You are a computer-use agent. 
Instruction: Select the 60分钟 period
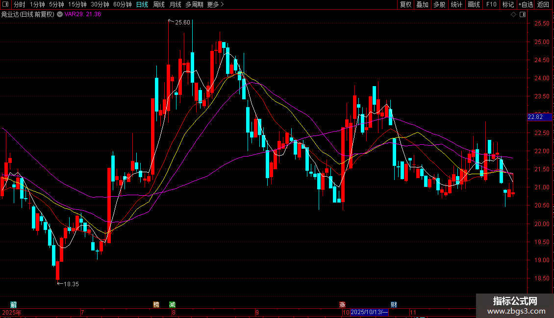123,4
